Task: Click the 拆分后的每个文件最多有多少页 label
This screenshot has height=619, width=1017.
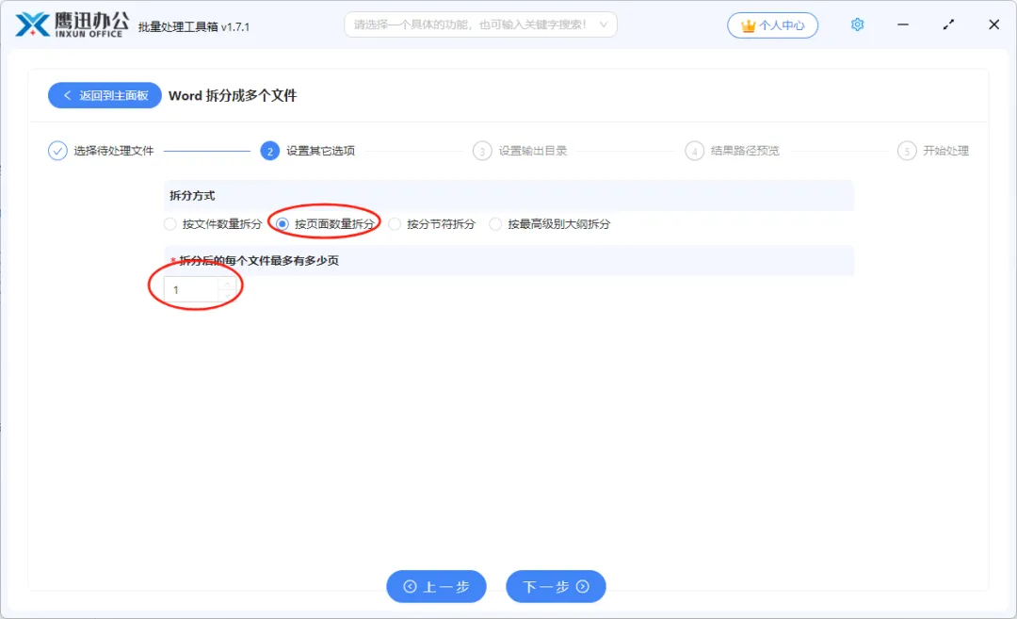Action: [258, 260]
